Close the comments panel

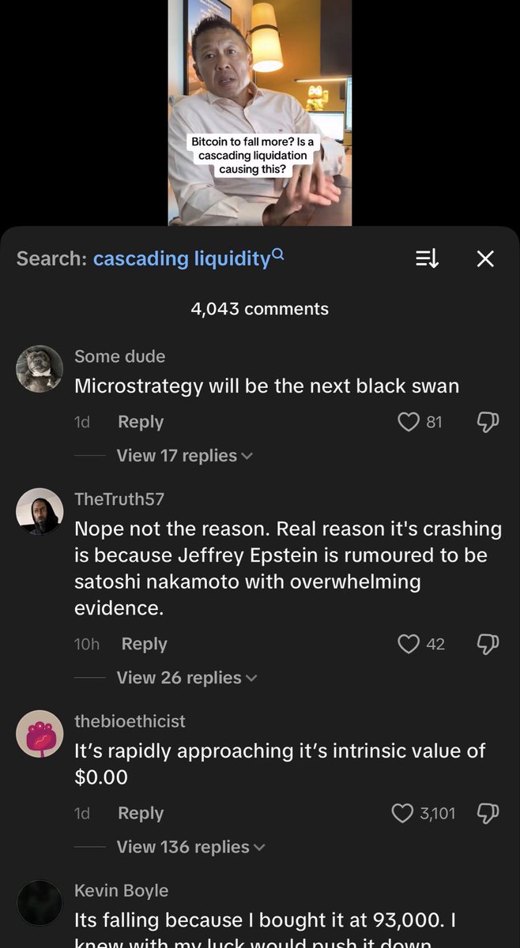(485, 258)
